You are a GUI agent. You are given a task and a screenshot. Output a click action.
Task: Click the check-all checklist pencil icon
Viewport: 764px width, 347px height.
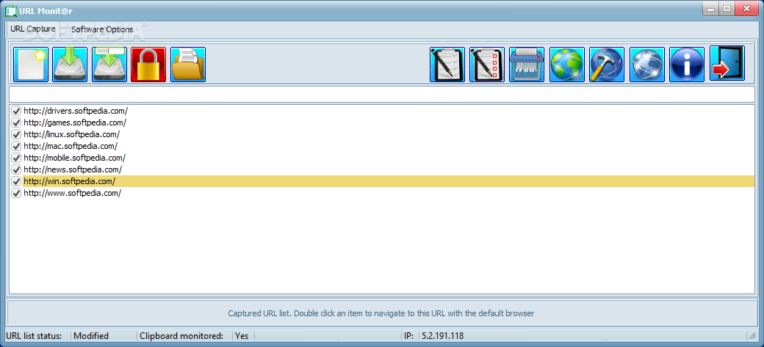coord(447,65)
